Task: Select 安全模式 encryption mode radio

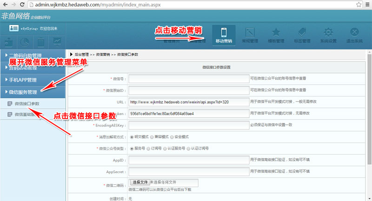Action: (173, 137)
